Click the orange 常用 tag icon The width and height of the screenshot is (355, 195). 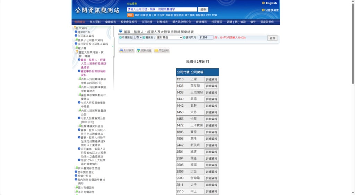130,15
